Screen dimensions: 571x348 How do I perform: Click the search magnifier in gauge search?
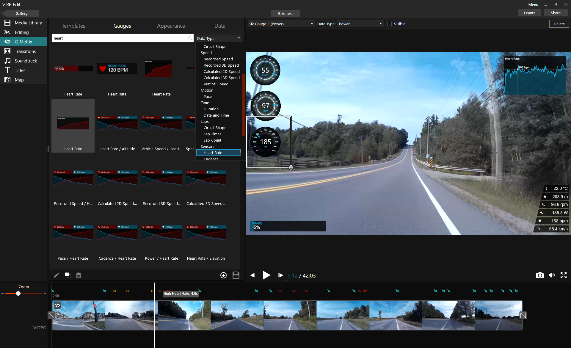[190, 38]
